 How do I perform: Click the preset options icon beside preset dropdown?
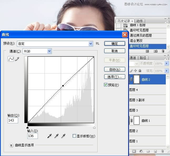pos(98,43)
